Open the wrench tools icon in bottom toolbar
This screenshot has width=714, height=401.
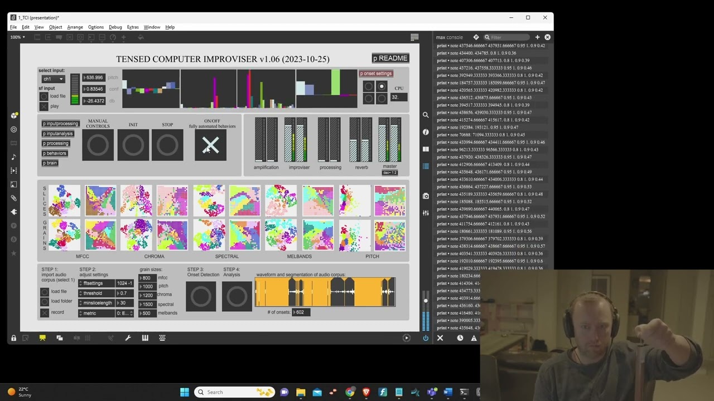[x=128, y=338]
